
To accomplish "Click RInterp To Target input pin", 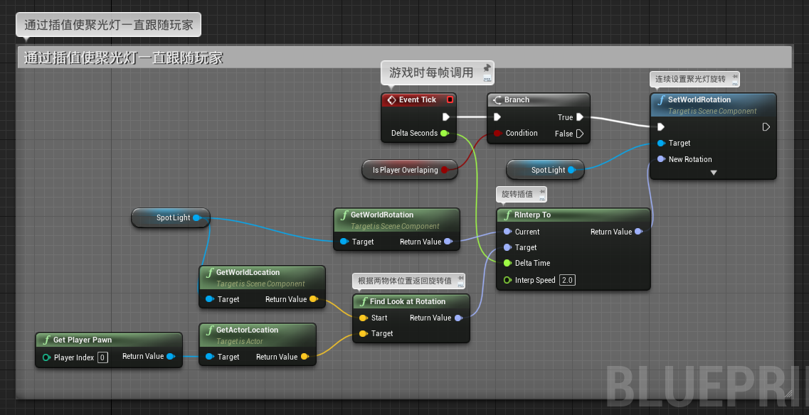I will click(x=507, y=247).
